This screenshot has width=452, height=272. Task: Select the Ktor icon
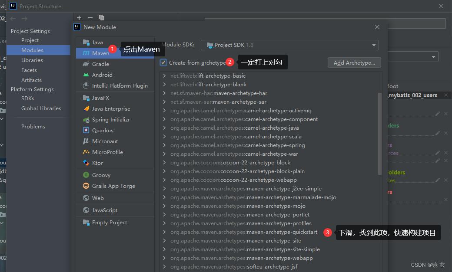click(86, 163)
